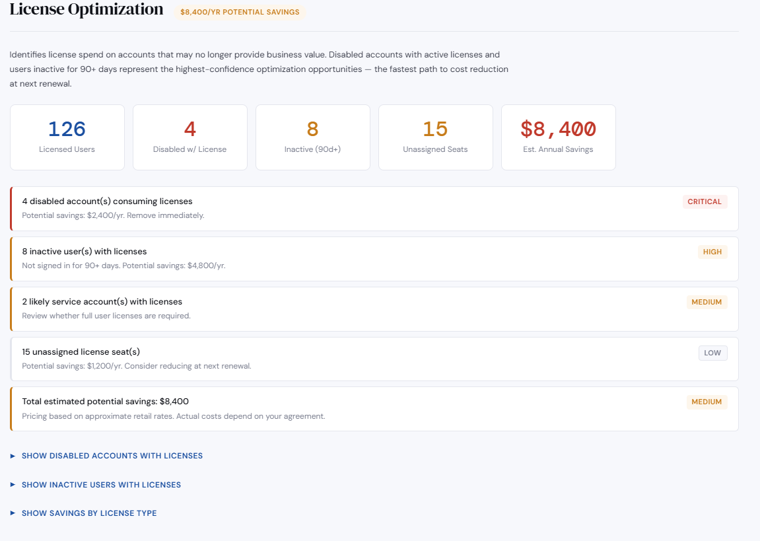
Task: Click the CRITICAL severity badge
Action: point(705,201)
